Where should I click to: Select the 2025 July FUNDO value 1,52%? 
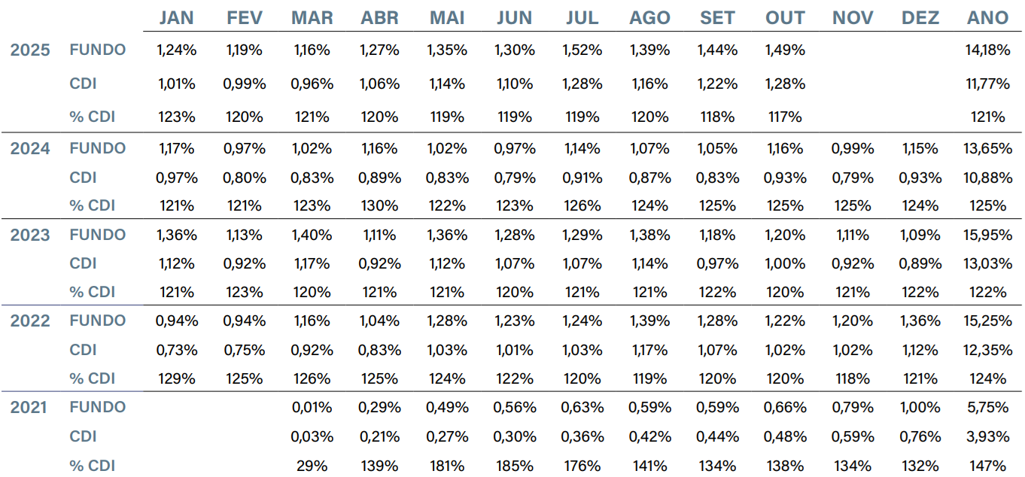tap(582, 50)
